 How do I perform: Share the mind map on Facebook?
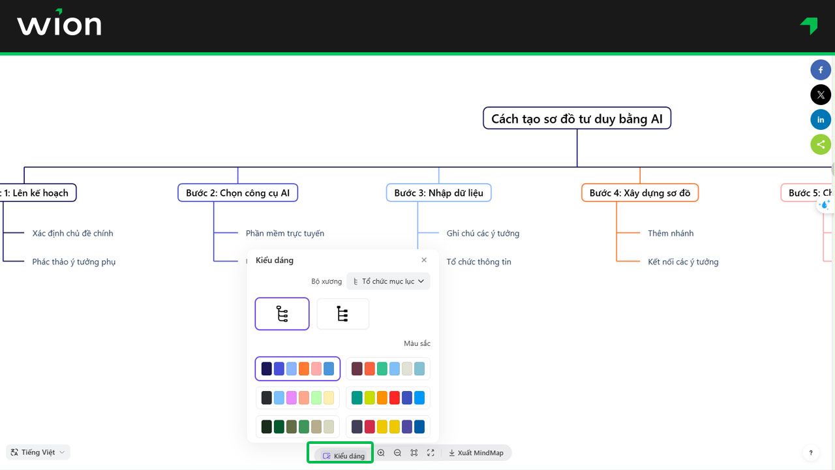(x=821, y=70)
